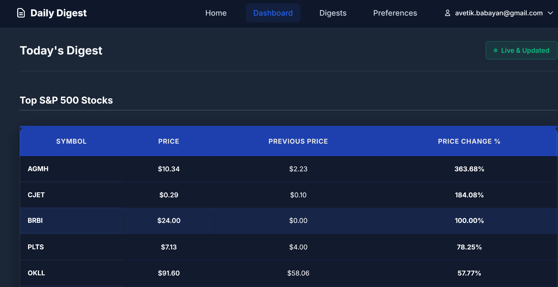Go to the Home page
The height and width of the screenshot is (287, 558).
(x=216, y=13)
